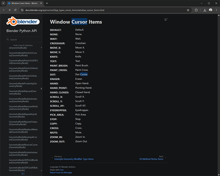Image resolution: width=220 pixels, height=176 pixels.
Task: Open the Furo link in footer
Action: pos(61,170)
